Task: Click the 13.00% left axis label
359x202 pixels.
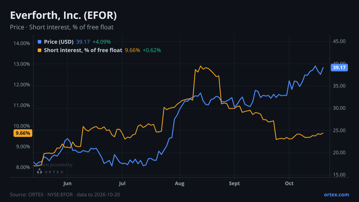Action: pyautogui.click(x=22, y=64)
